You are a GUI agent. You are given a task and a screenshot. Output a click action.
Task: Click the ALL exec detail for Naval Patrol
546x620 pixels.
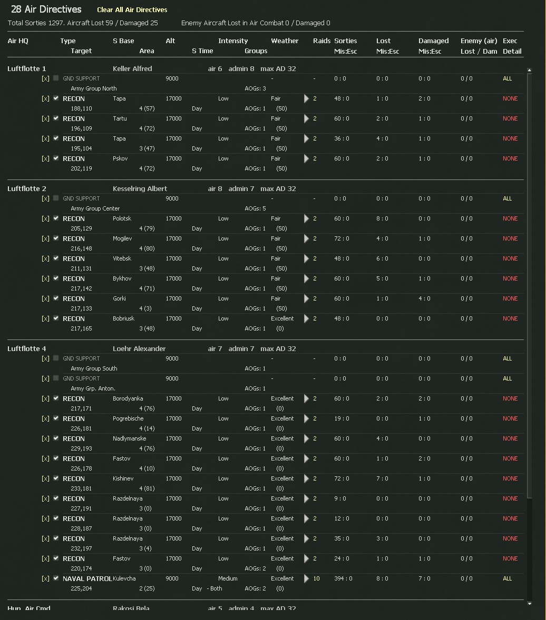click(x=507, y=579)
